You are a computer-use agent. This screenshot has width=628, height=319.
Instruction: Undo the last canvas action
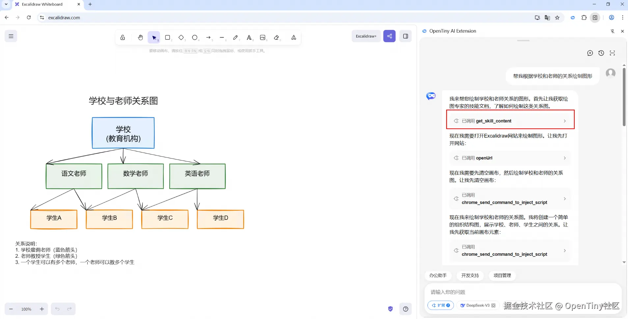point(57,309)
